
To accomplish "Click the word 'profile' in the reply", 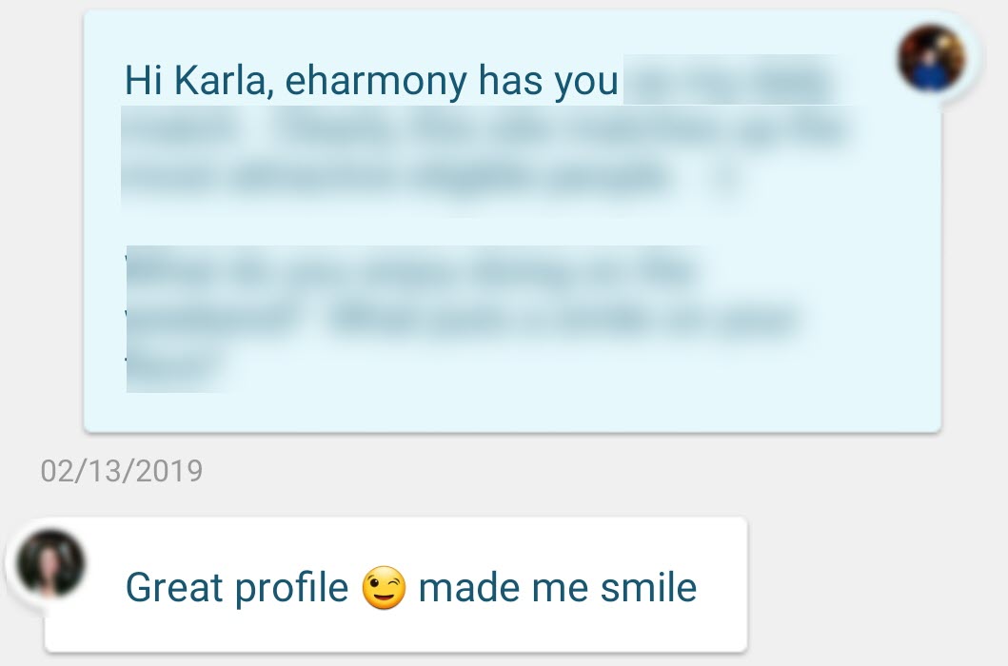I will (291, 588).
